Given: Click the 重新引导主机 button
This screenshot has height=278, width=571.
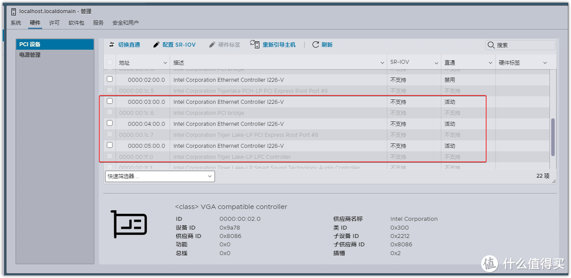Looking at the screenshot, I should [x=273, y=44].
